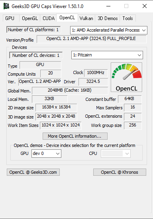Screen dimensions: 153x219
Task: Click the Version/Profile field showing OpenCL 2.1 AMD-APP
Action: pyautogui.click(x=91, y=39)
